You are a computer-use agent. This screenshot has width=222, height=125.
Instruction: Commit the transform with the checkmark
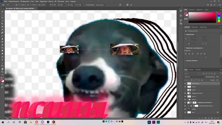(131, 5)
